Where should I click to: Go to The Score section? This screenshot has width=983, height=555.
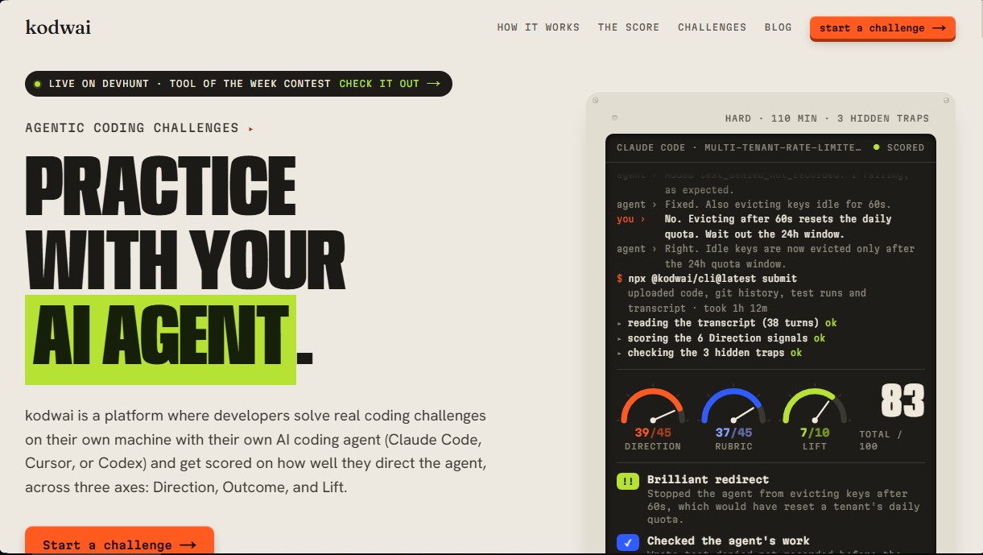pyautogui.click(x=629, y=27)
